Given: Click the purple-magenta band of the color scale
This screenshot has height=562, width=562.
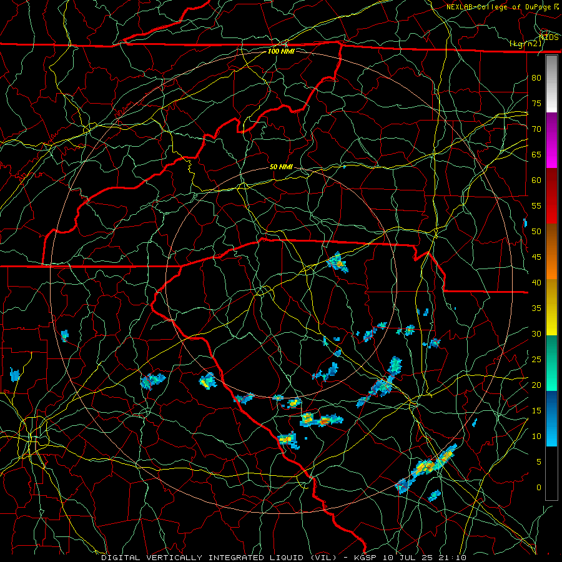Looking at the screenshot, I should [551, 140].
